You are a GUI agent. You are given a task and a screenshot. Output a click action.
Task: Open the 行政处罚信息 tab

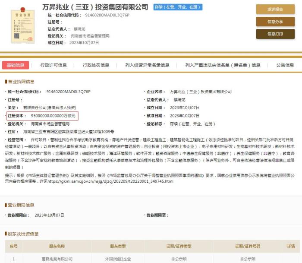point(96,65)
